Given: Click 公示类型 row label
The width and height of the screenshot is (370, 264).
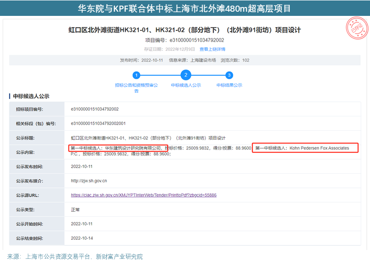Looking at the screenshot, I should [25, 210].
